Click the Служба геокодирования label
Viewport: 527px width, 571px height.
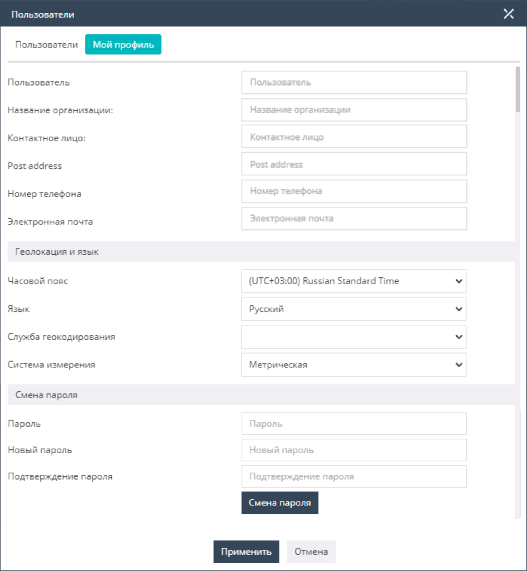(61, 337)
